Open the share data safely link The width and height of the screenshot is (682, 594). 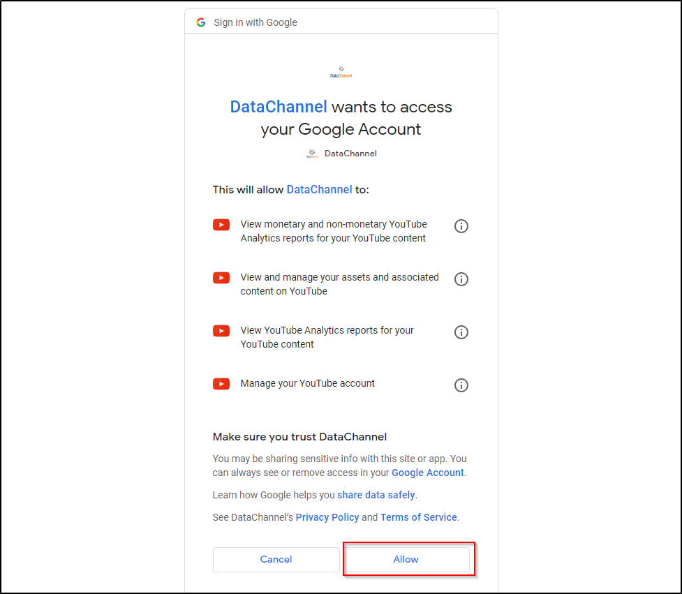coord(376,495)
